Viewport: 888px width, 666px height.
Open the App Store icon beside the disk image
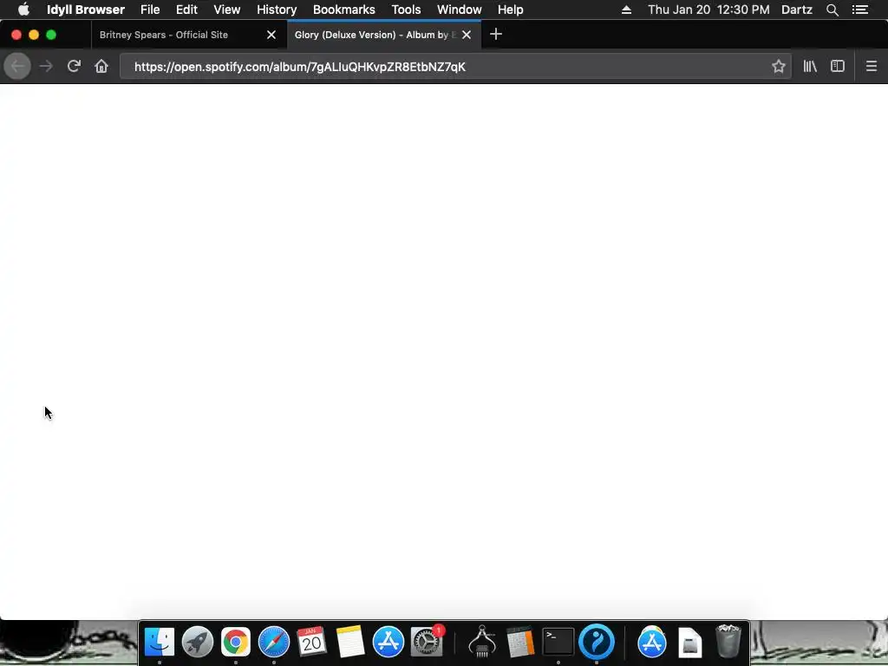coord(652,642)
